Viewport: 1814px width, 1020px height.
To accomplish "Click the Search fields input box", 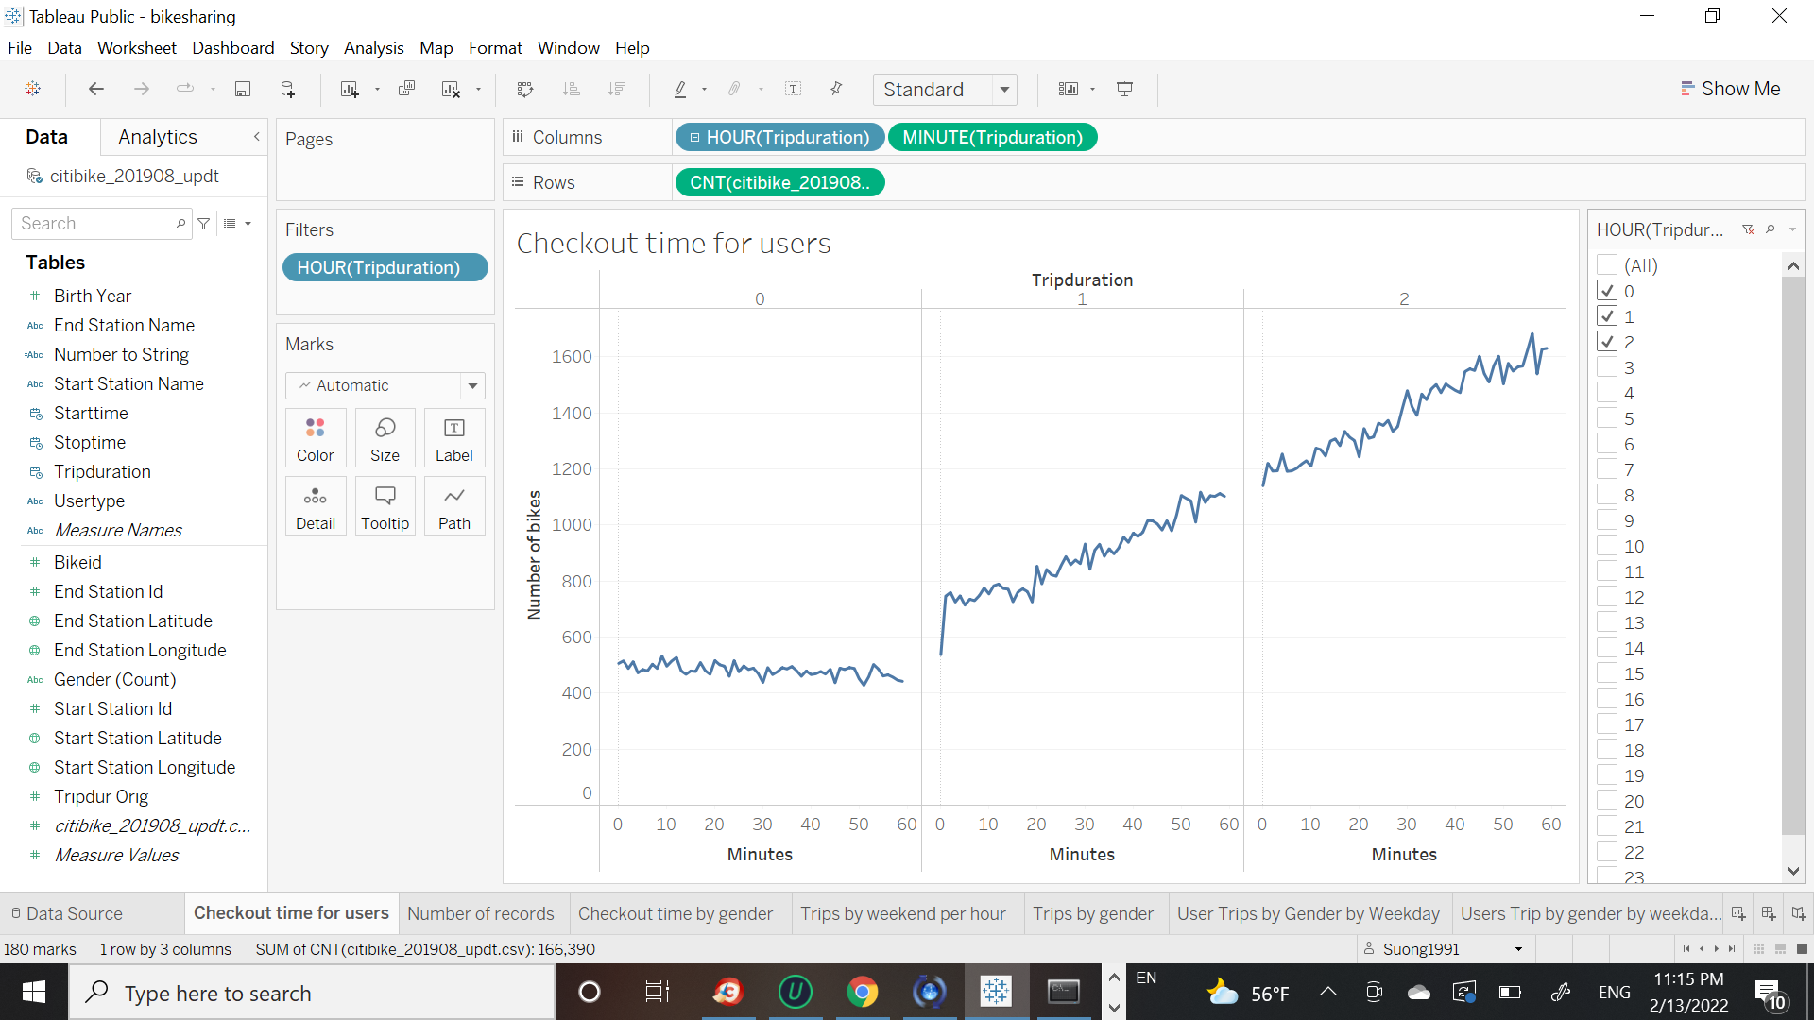I will [94, 224].
